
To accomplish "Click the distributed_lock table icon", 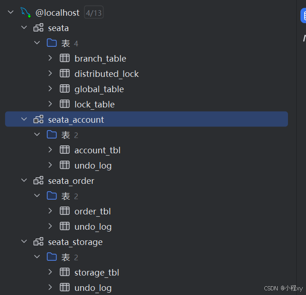I will pos(65,74).
